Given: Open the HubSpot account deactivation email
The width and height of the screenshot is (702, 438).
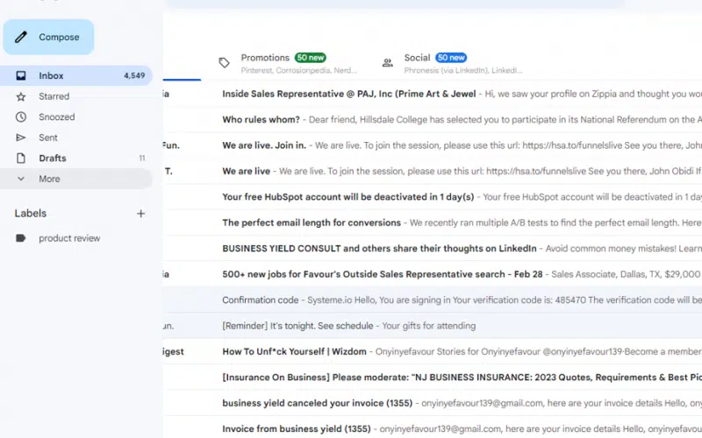Looking at the screenshot, I should [x=347, y=197].
